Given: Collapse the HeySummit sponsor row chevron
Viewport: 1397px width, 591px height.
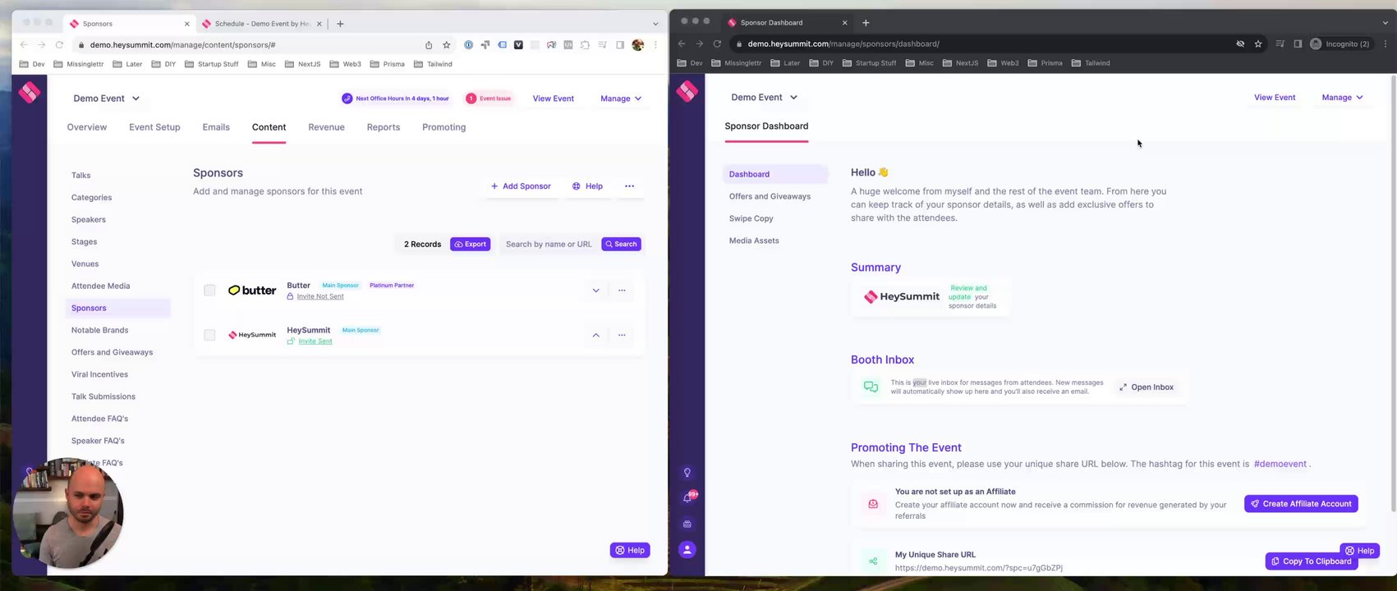Looking at the screenshot, I should [595, 335].
